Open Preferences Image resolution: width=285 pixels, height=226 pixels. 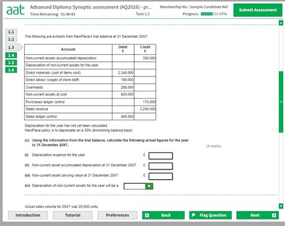[117, 215]
